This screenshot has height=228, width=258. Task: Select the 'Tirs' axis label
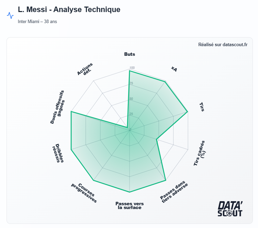click(x=202, y=107)
